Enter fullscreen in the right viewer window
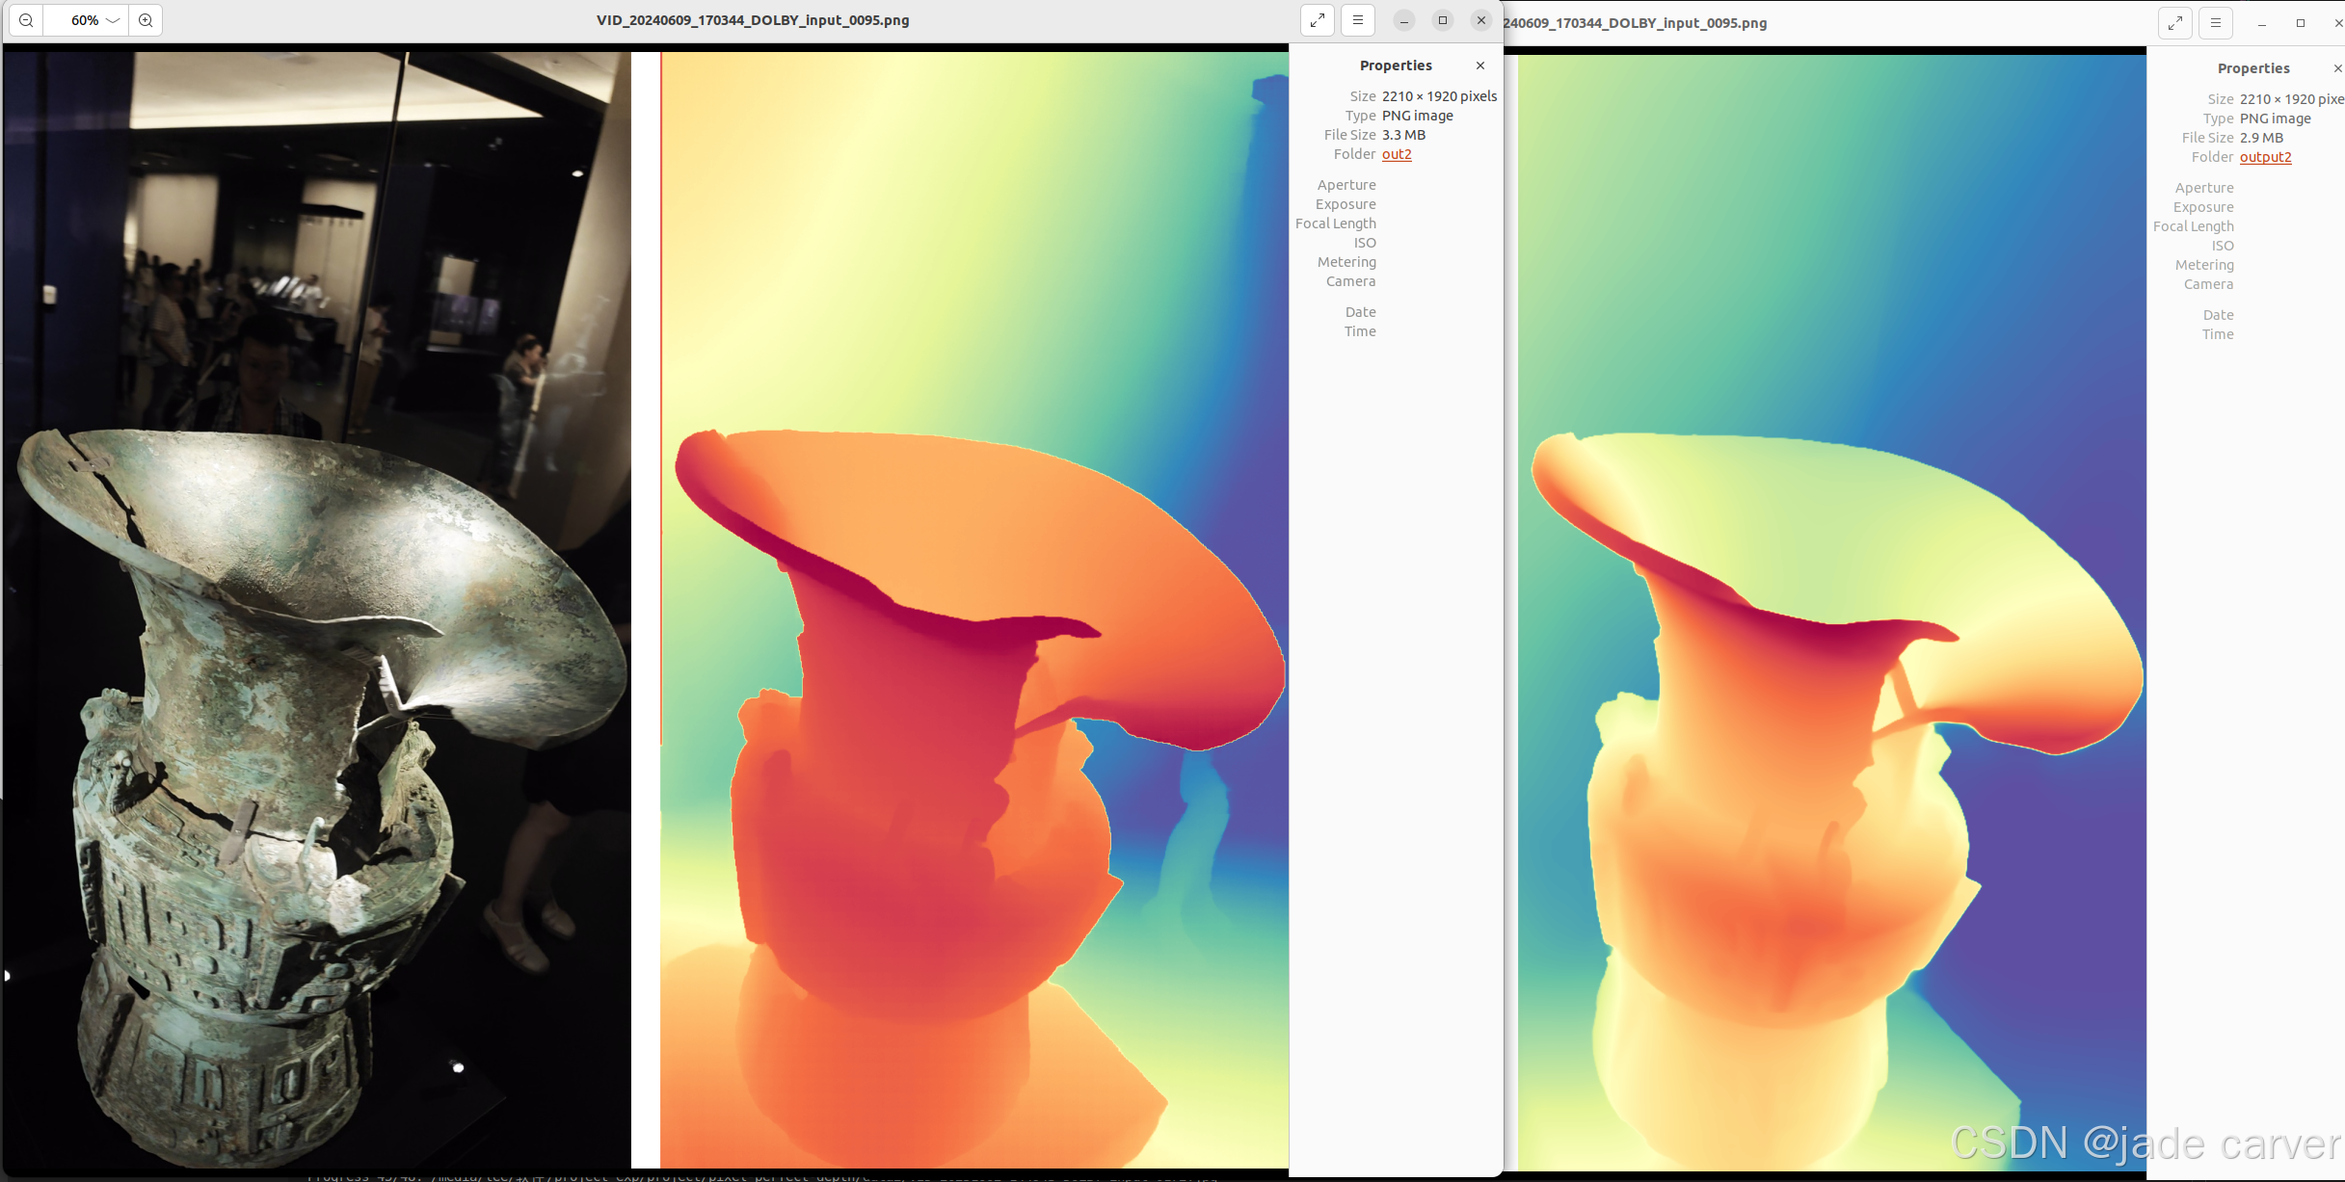Viewport: 2345px width, 1182px height. [2175, 23]
